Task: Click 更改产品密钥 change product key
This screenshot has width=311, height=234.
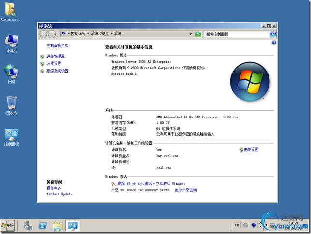Action: (x=185, y=190)
